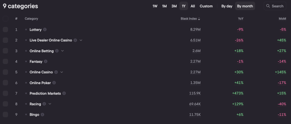Select the By day view
This screenshot has height=124, width=291.
click(227, 6)
